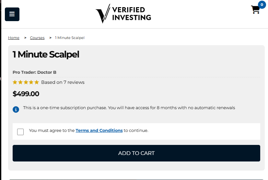Open the Terms and Conditions link
Screen dimensions: 268x180
[x=99, y=131]
